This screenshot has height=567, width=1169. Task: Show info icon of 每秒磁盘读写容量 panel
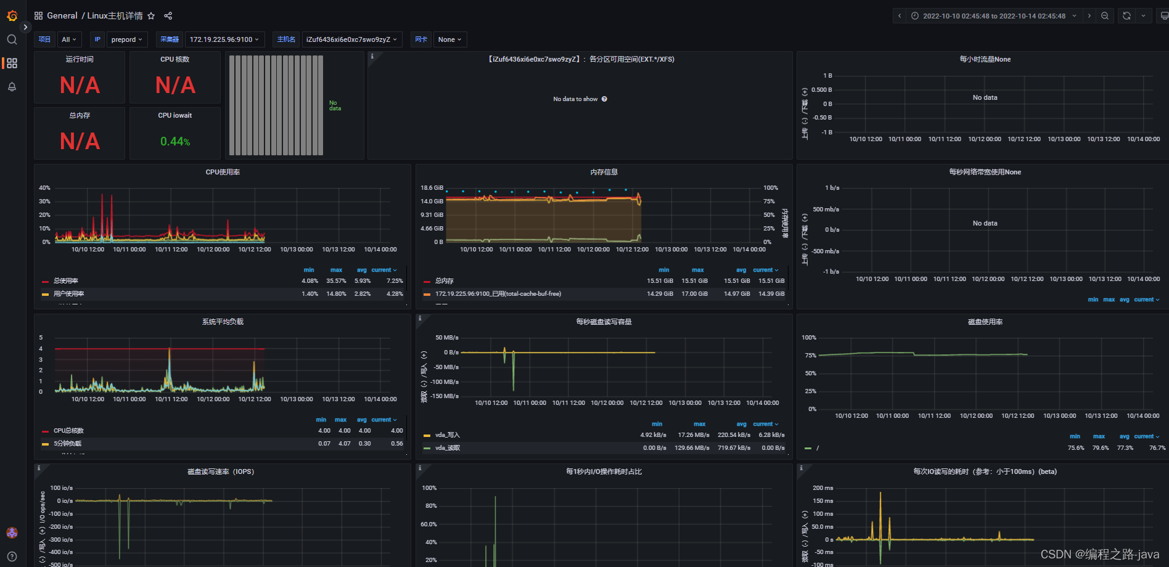pyautogui.click(x=420, y=319)
